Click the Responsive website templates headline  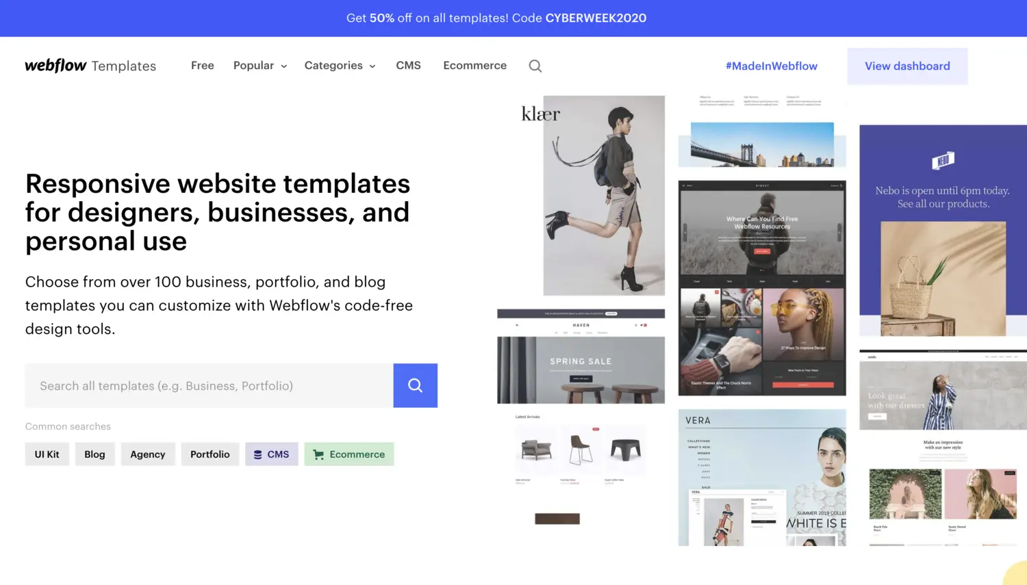point(218,212)
